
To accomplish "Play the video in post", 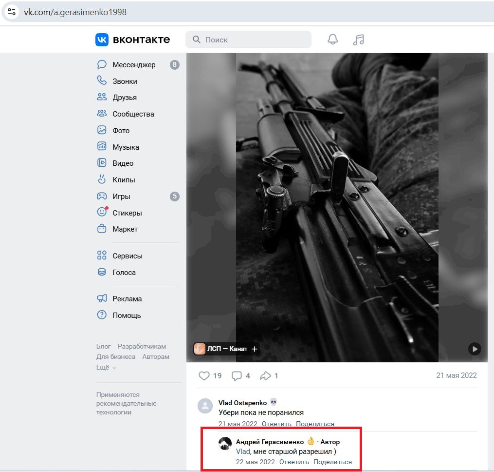I will [475, 349].
